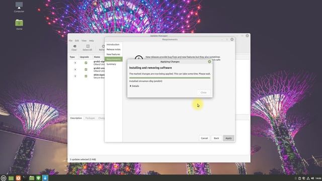Go to the Introduction step in the sidebar
Screen dimensions: 322x181
[x=113, y=45]
